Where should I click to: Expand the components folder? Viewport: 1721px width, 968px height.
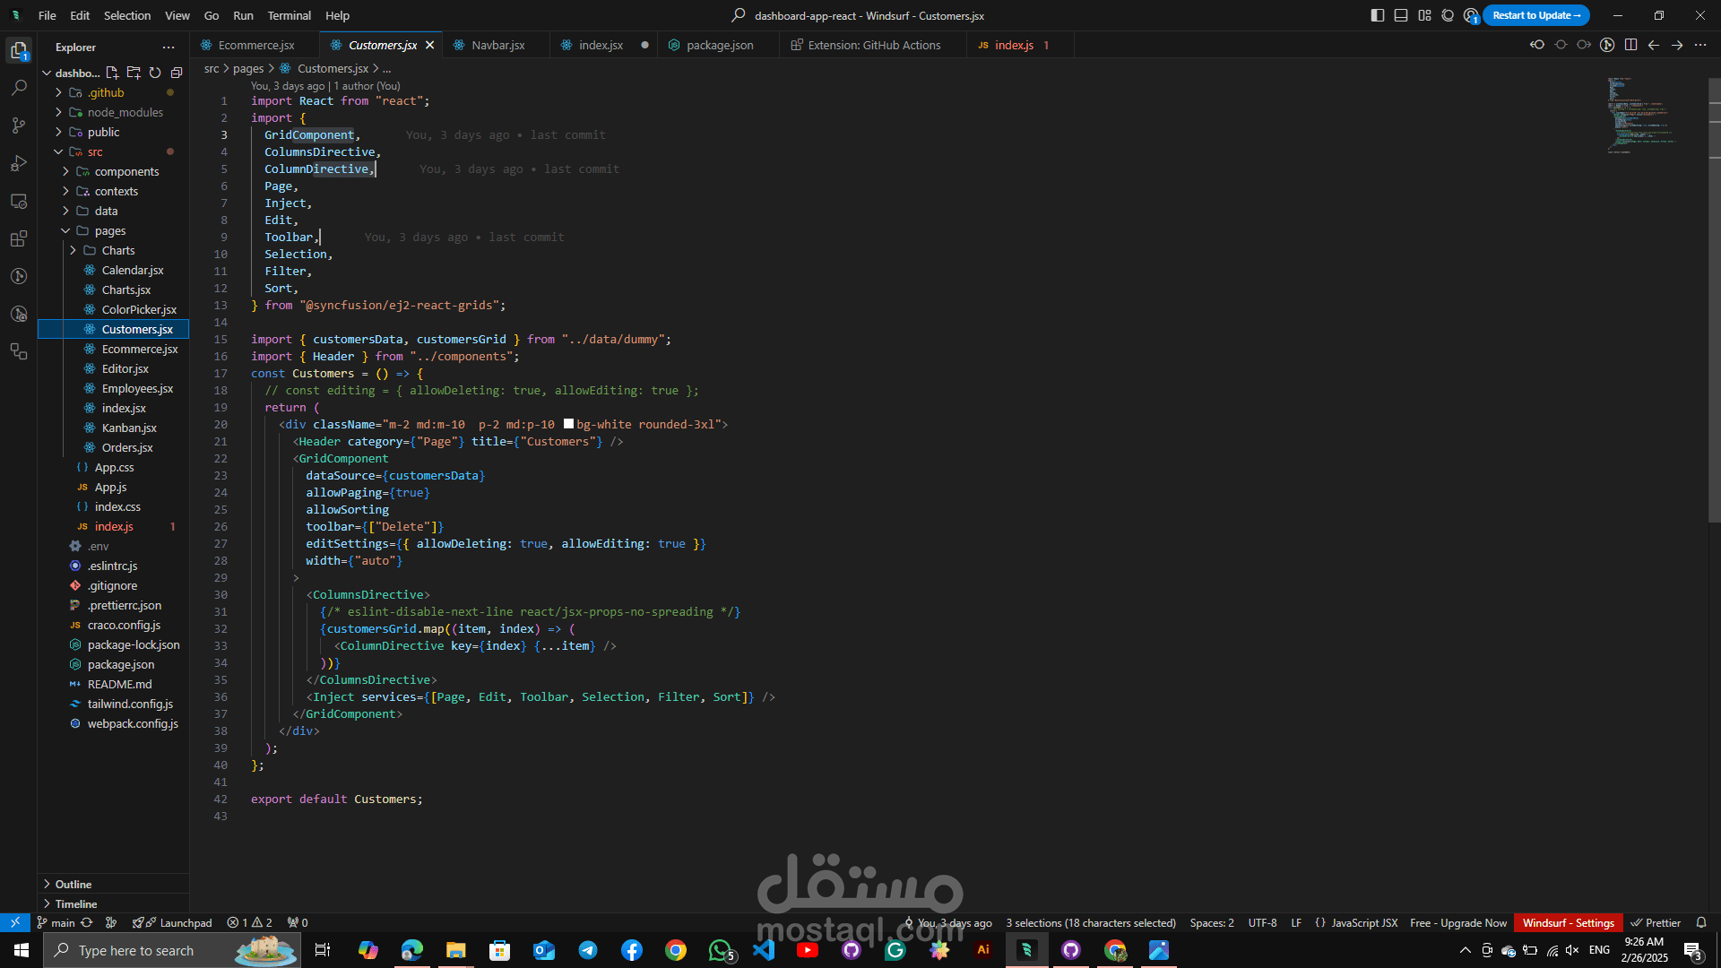(x=126, y=171)
